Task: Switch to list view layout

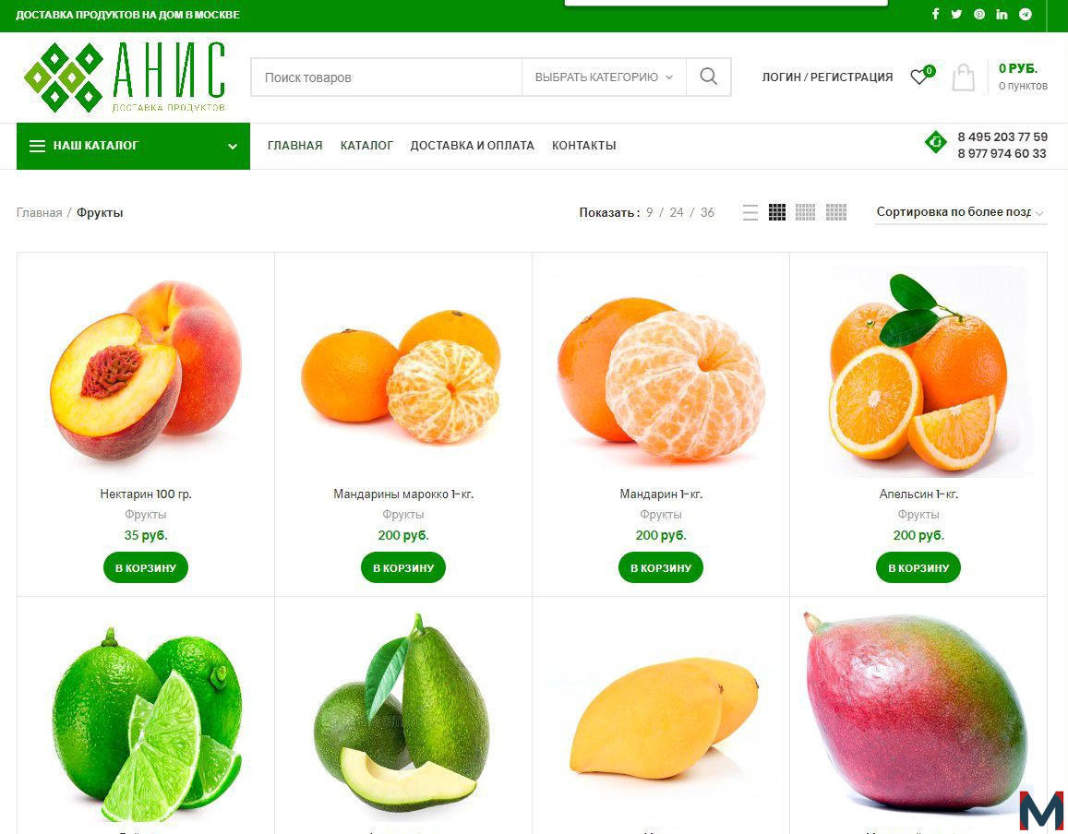Action: pos(750,212)
